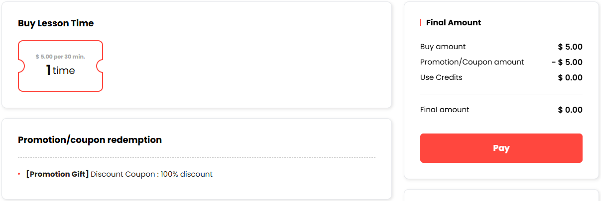Click the $5.00 per 30 min. price text
This screenshot has width=601, height=201.
click(60, 57)
